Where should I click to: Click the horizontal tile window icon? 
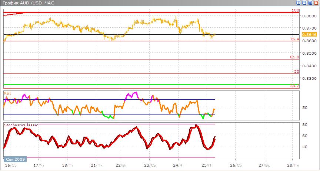304,3
